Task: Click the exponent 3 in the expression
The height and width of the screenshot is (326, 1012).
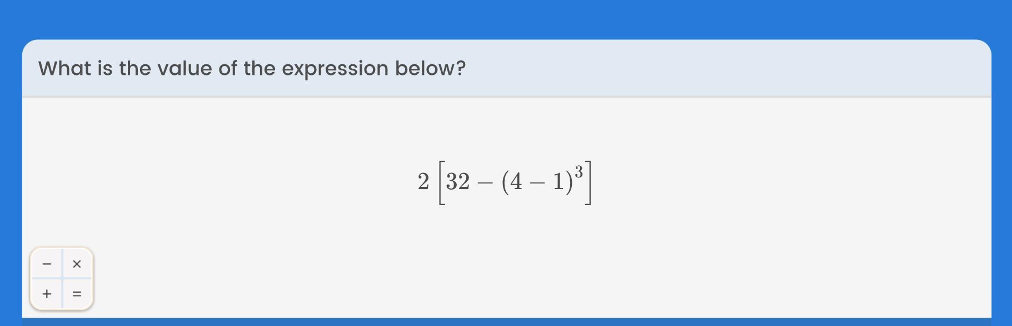Action: [x=579, y=172]
